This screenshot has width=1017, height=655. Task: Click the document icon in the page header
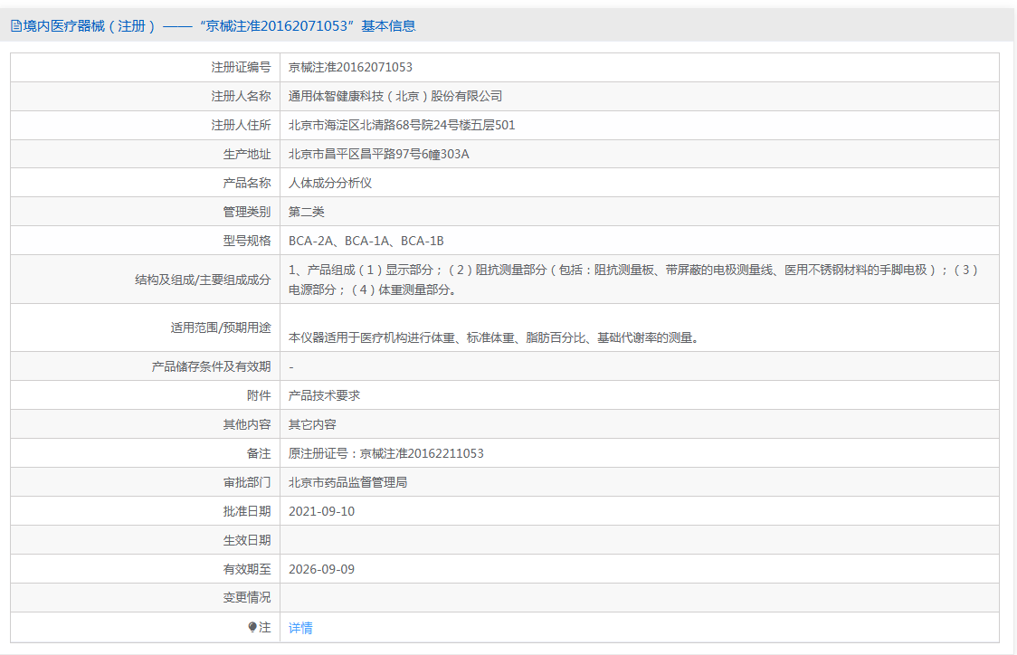[x=16, y=26]
